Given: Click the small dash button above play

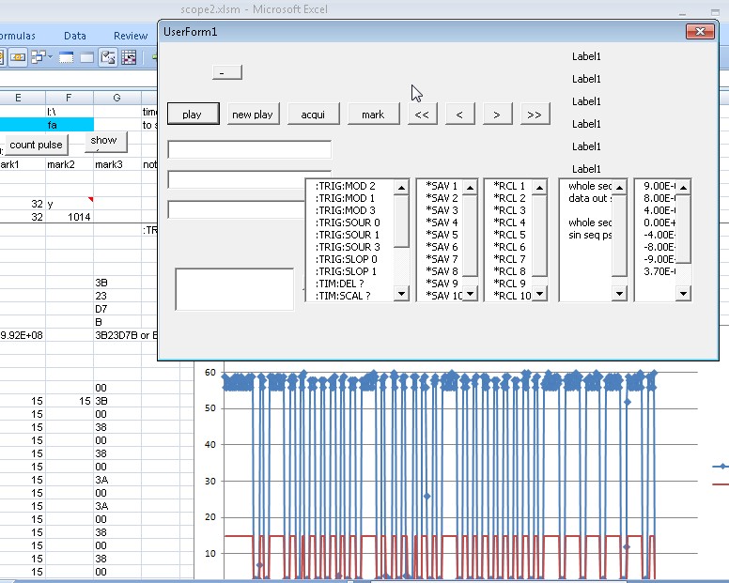Looking at the screenshot, I should pyautogui.click(x=226, y=72).
